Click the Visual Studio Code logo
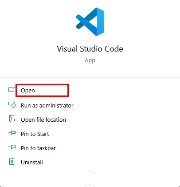 (90, 22)
